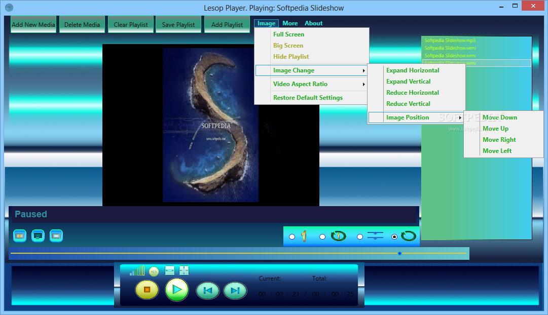
Task: Click the Delete Media button
Action: [82, 25]
